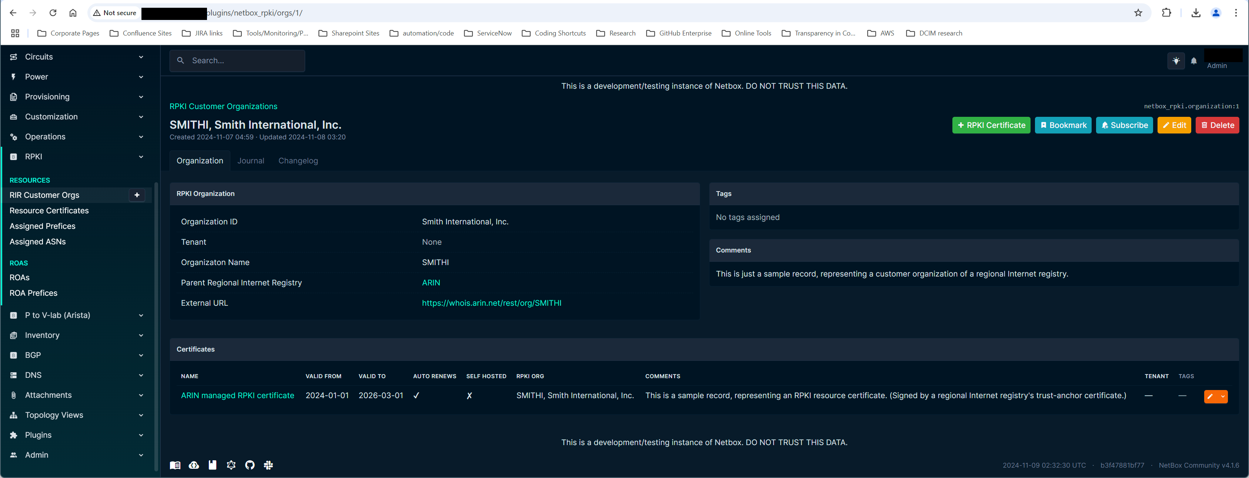Expand the Operations sidebar menu
1249x478 pixels.
point(77,137)
